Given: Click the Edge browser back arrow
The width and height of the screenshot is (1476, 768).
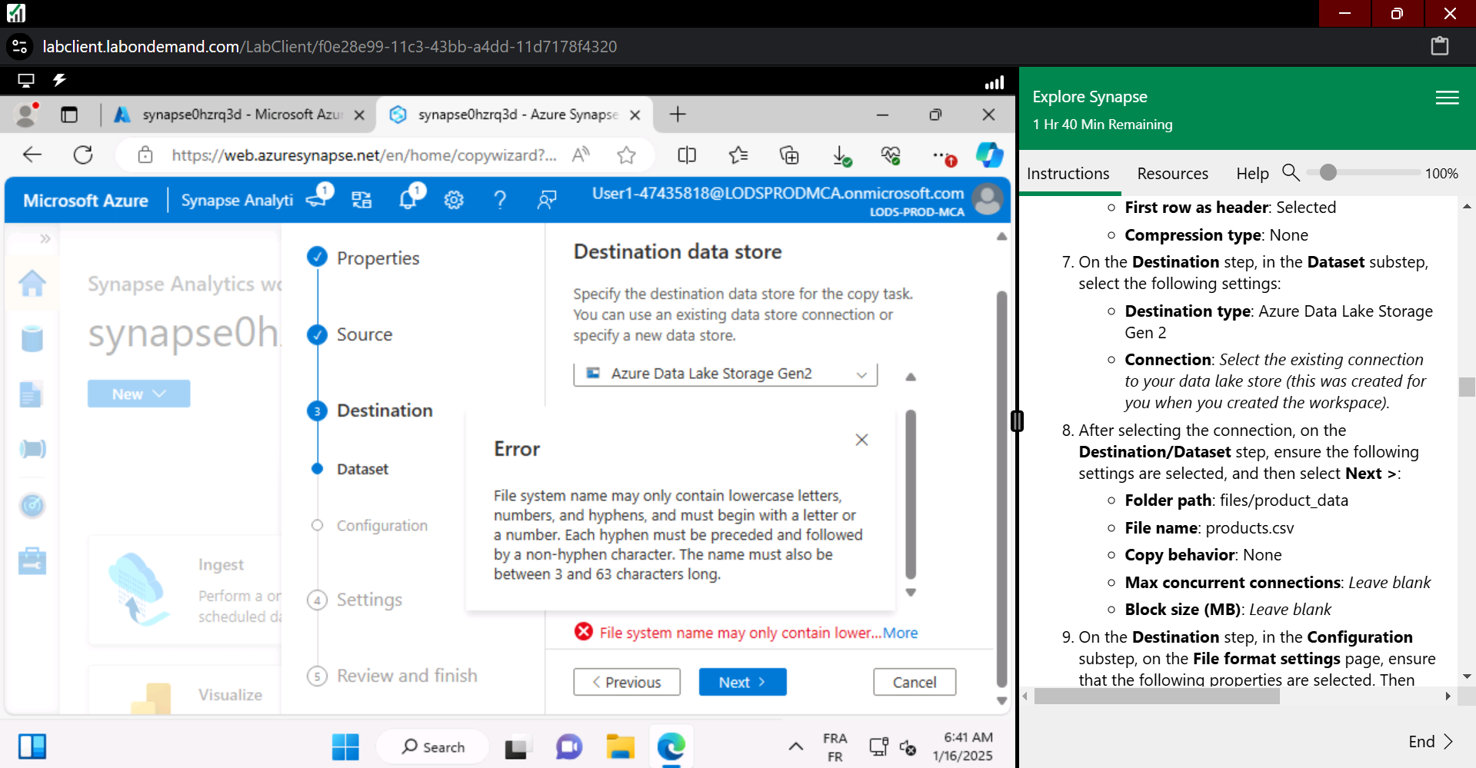Looking at the screenshot, I should tap(32, 155).
